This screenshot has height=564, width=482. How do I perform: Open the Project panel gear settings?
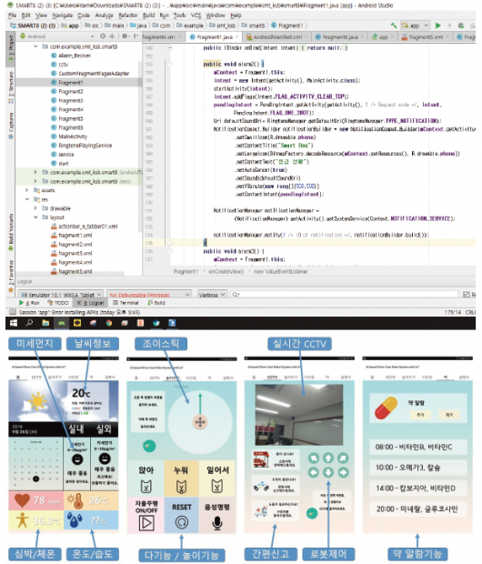click(x=125, y=36)
